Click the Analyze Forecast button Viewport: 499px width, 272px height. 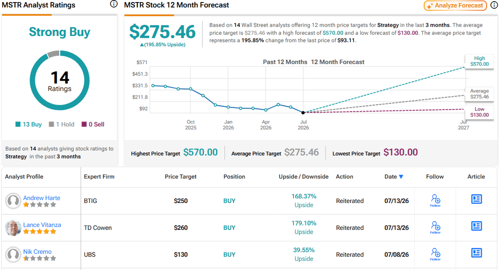[x=455, y=5]
